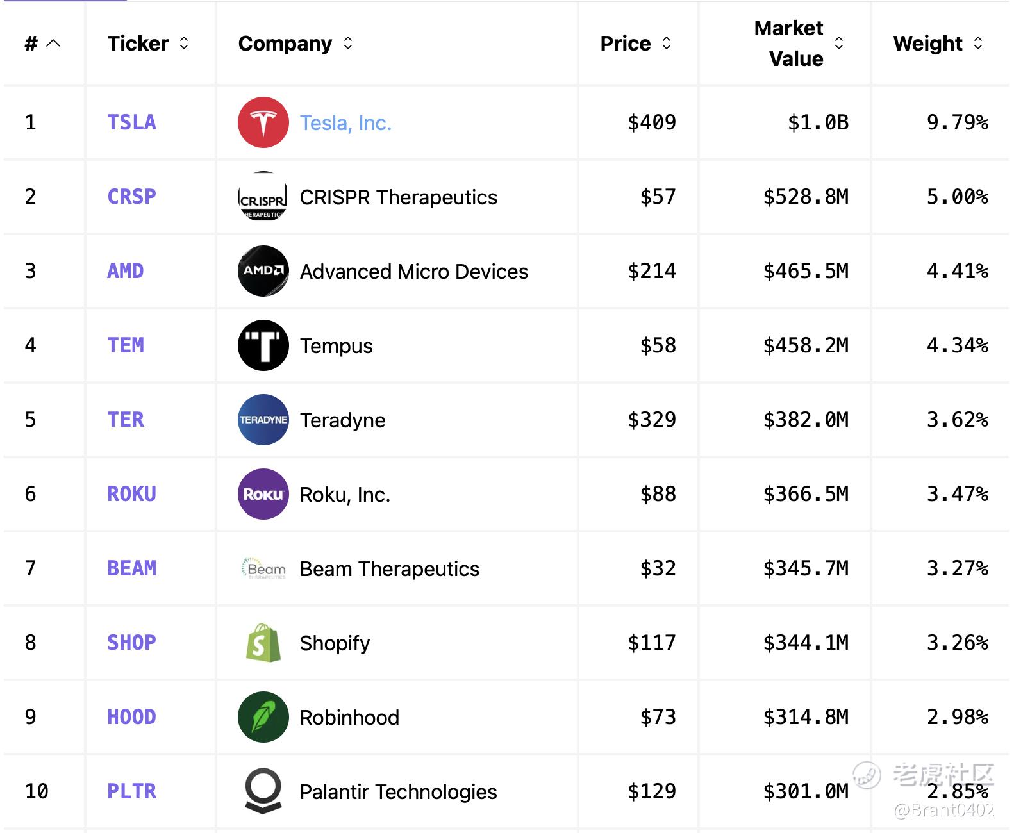
Task: Click the Roku purple logo
Action: click(263, 494)
